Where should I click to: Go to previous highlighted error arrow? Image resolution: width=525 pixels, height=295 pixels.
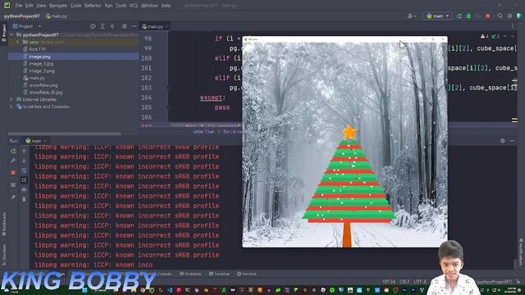pos(505,36)
